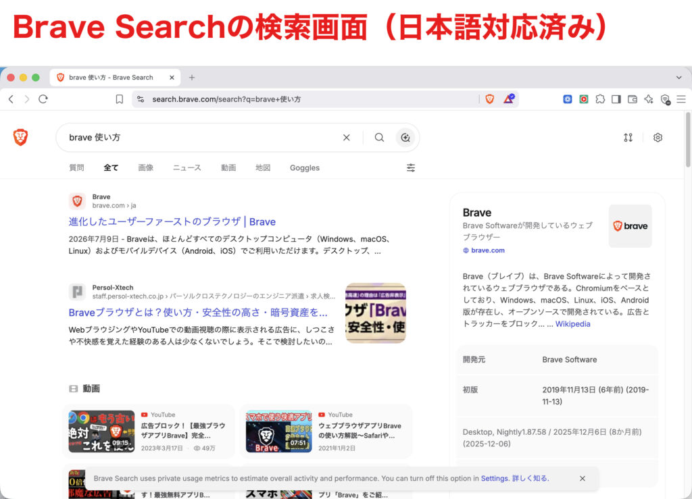Open result Braveブラウザとは？使い方・安全性の高さ
Image resolution: width=692 pixels, height=499 pixels.
click(198, 313)
